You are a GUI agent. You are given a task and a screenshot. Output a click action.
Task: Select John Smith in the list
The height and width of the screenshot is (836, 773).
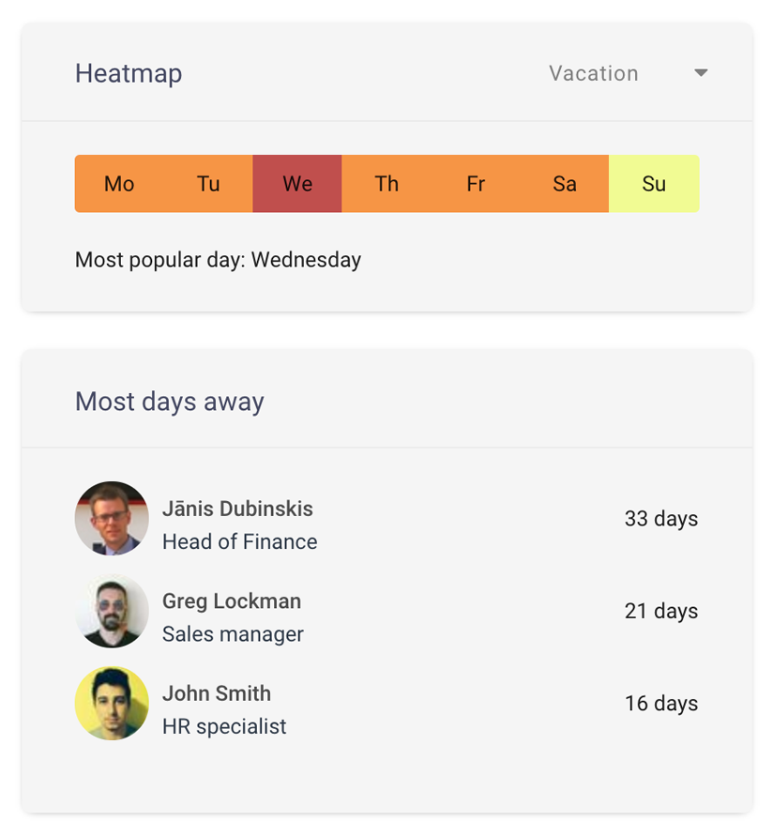(x=216, y=693)
